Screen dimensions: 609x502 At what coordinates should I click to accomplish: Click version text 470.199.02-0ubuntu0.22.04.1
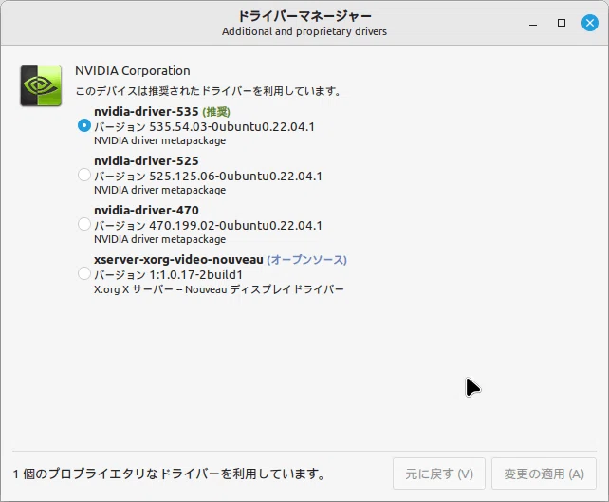pyautogui.click(x=236, y=225)
